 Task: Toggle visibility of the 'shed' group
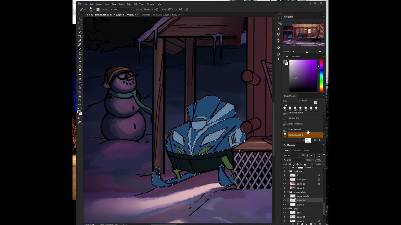(x=284, y=209)
